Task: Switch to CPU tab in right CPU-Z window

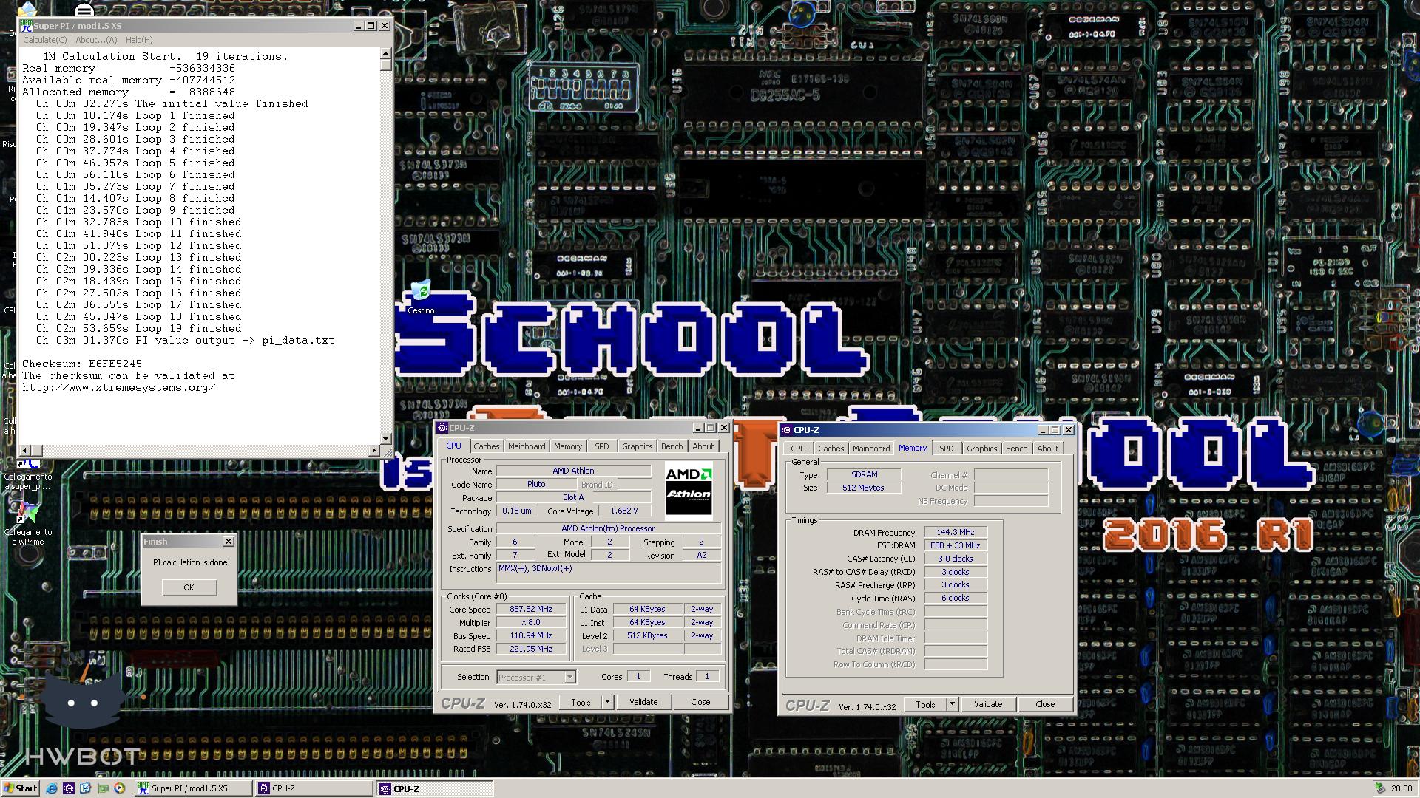Action: (x=798, y=449)
